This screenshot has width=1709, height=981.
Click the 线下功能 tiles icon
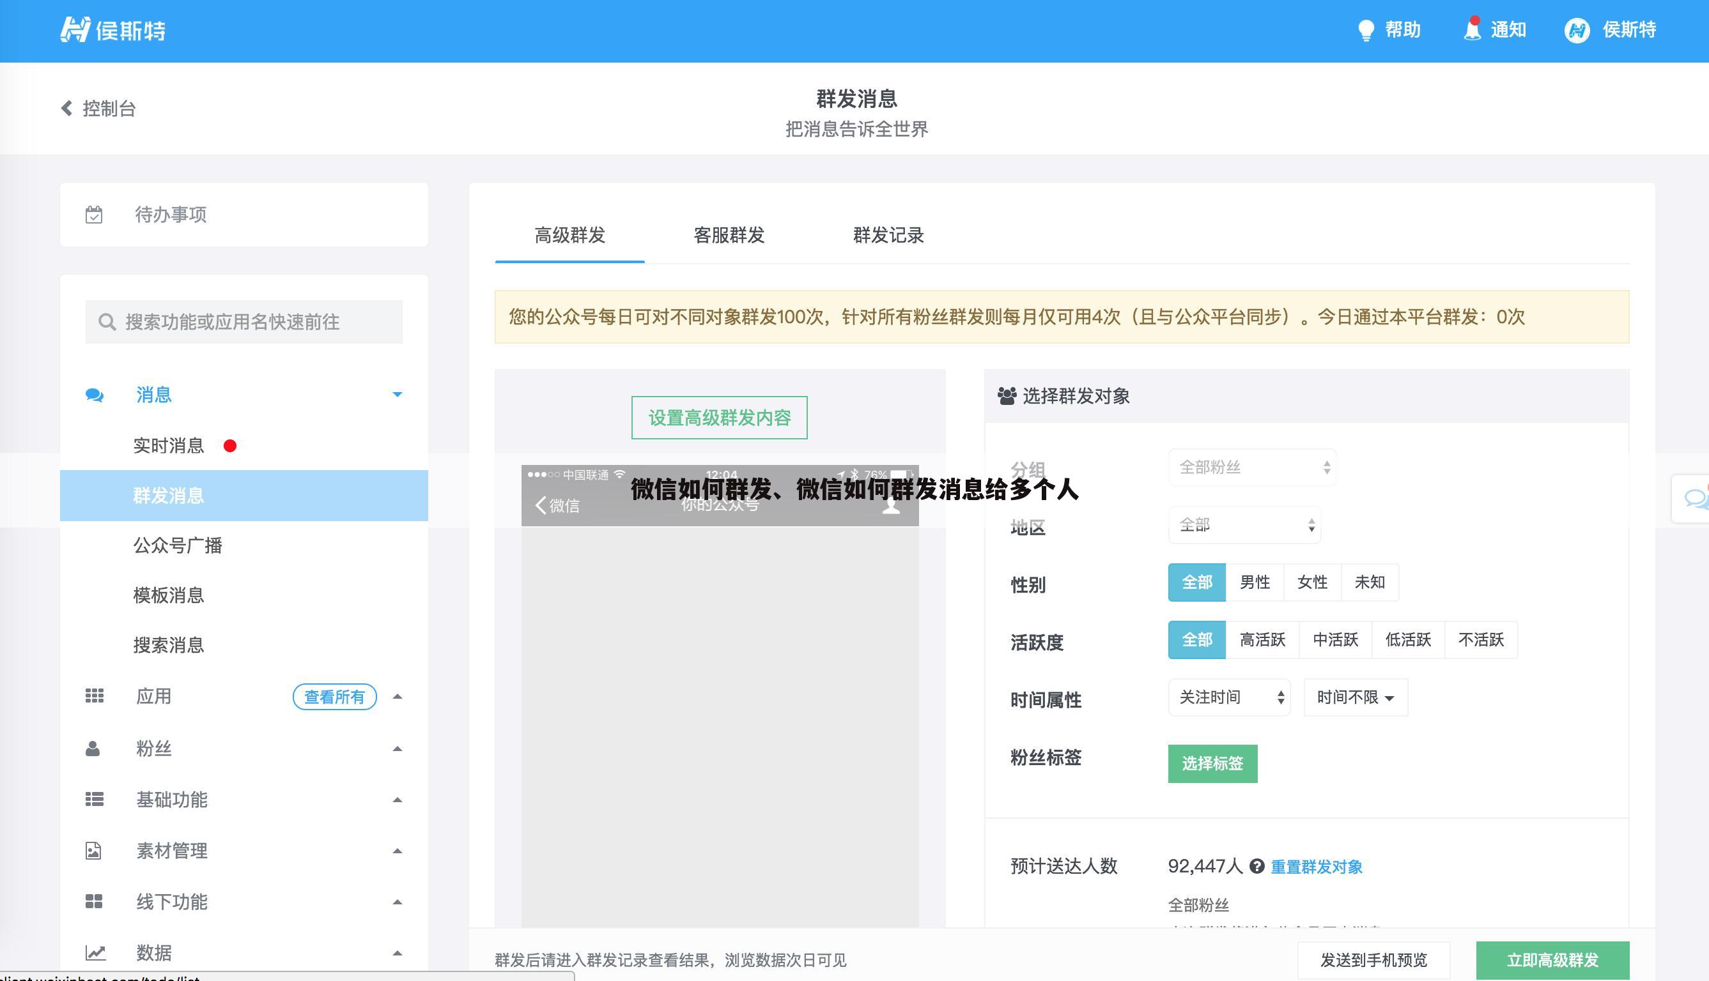click(x=94, y=902)
